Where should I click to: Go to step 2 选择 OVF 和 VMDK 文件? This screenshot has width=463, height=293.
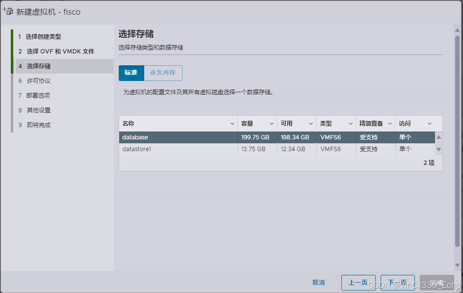tap(56, 52)
